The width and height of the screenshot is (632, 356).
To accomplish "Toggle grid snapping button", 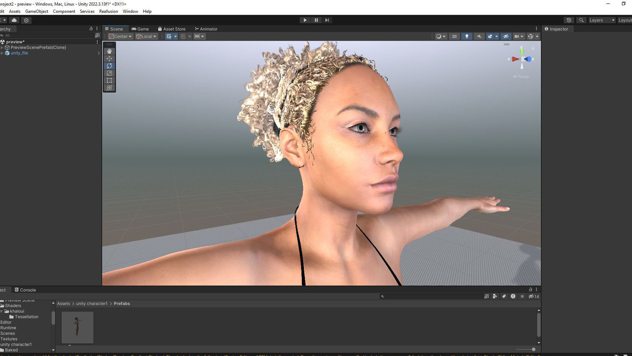I will [x=183, y=37].
